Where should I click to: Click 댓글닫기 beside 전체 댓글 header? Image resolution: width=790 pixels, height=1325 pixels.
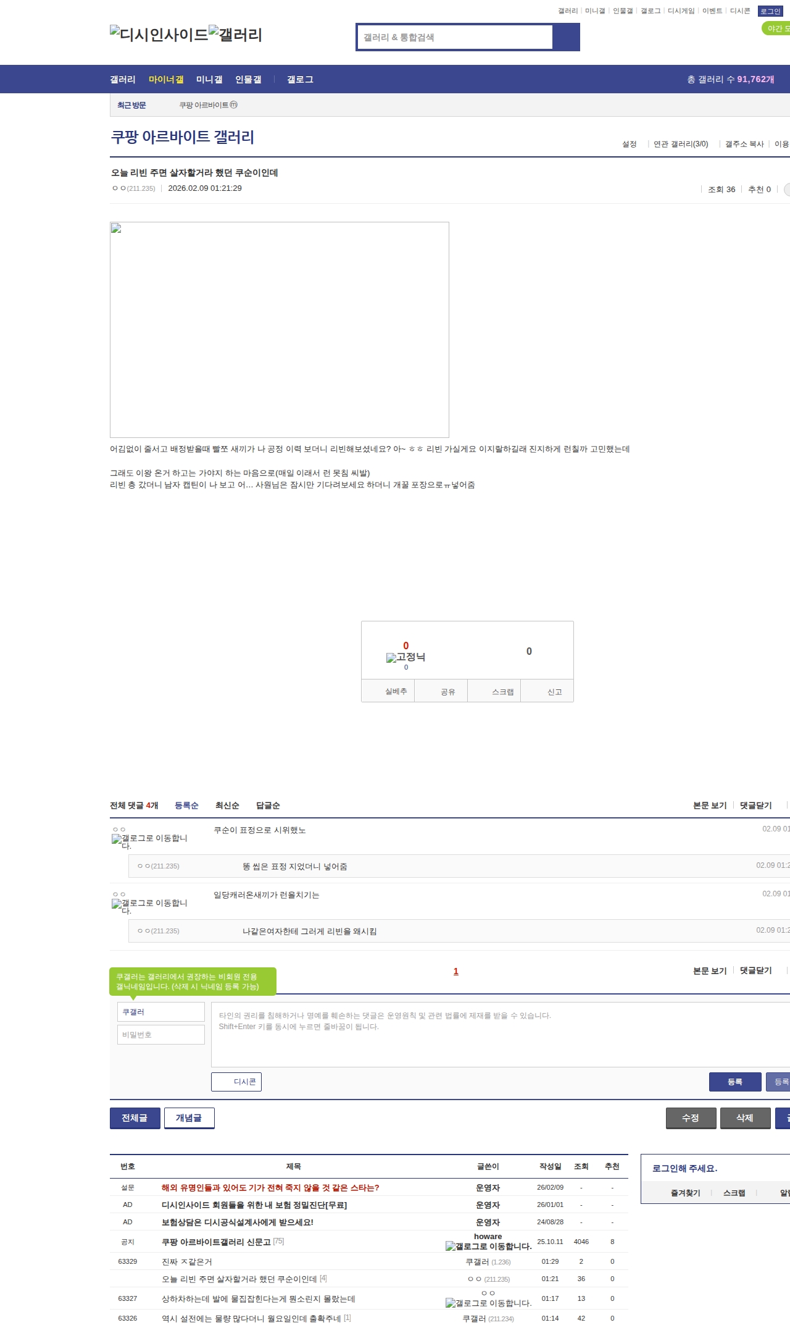point(756,806)
